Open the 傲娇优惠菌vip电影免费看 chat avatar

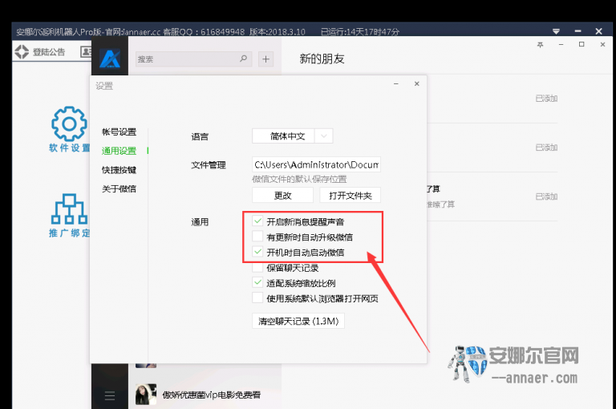click(x=146, y=395)
